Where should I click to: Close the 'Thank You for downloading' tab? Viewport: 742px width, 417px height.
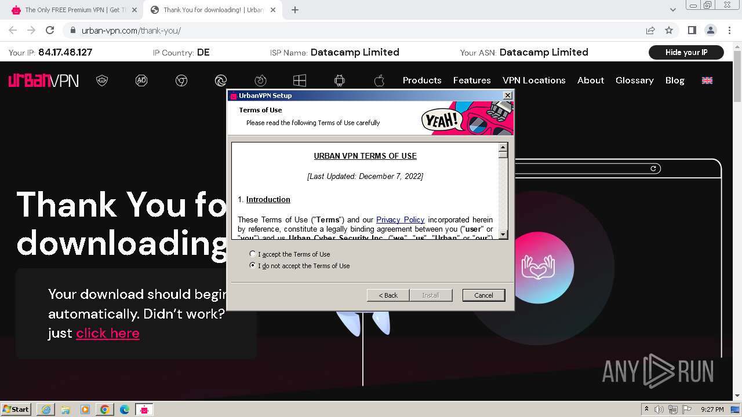pos(273,10)
